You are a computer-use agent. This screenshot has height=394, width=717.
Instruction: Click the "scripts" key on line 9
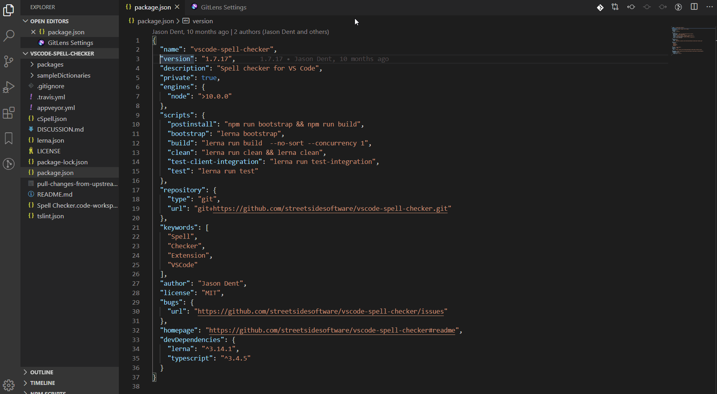(177, 115)
